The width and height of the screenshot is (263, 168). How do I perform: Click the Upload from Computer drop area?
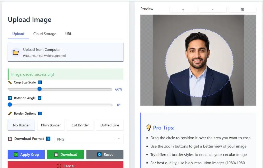pos(65,52)
